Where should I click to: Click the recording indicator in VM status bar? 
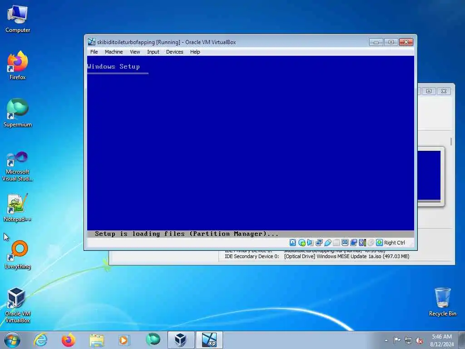point(353,243)
